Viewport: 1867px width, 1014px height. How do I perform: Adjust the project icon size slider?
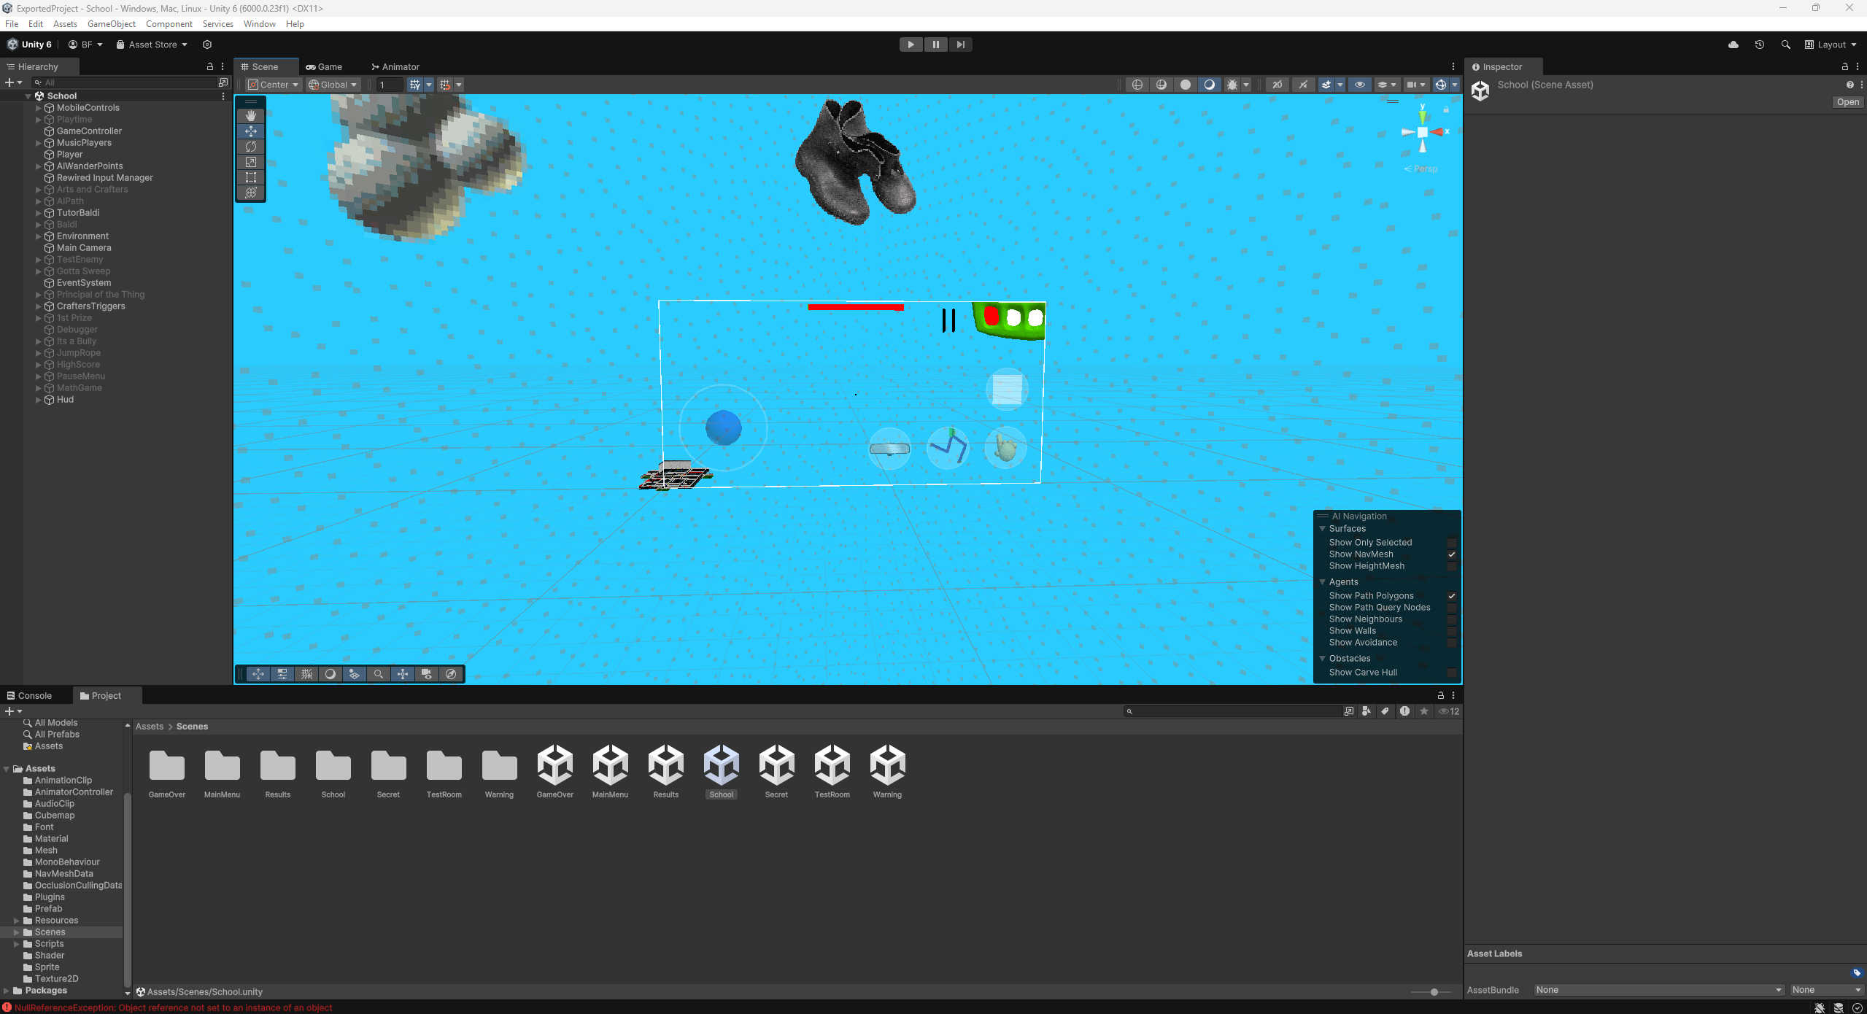(x=1434, y=991)
